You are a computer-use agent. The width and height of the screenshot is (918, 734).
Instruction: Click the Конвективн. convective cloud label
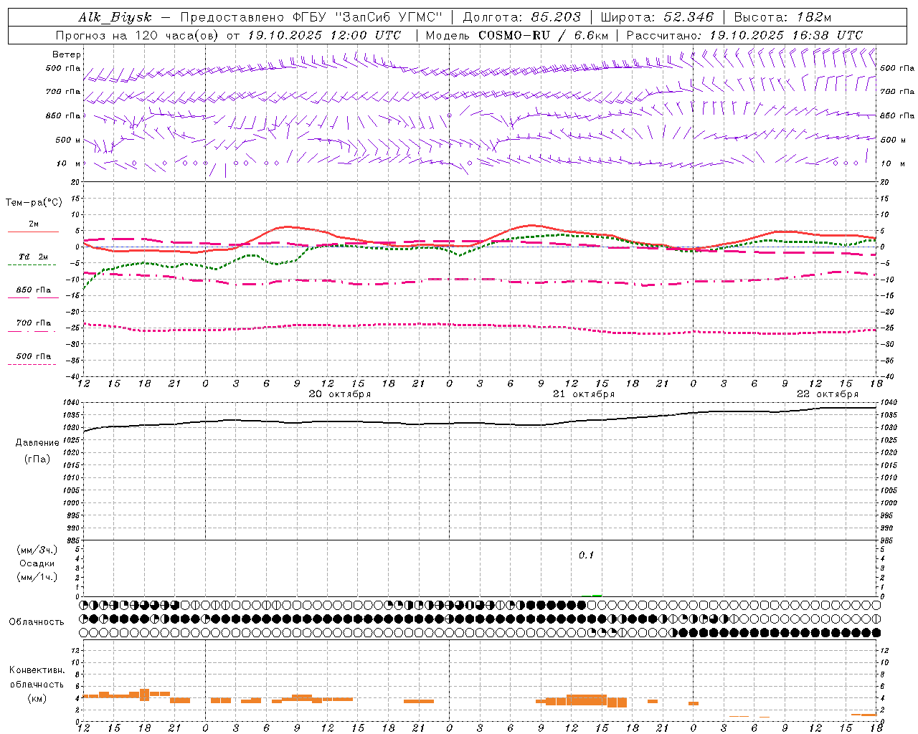point(37,670)
